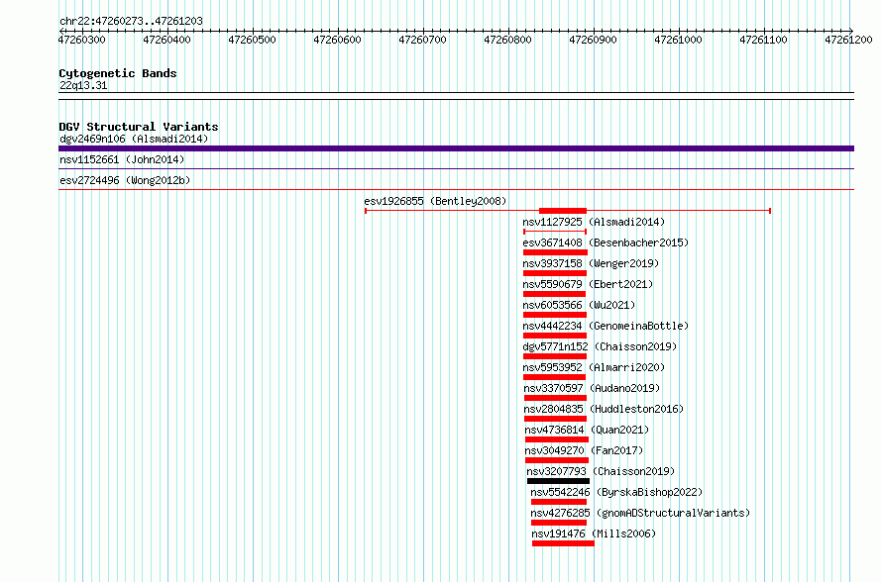This screenshot has height=582, width=882.
Task: Open nsv191476 (Mills2006) variant label
Action: click(594, 533)
